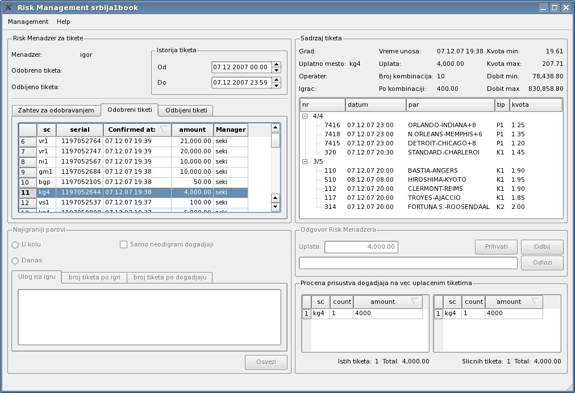The width and height of the screenshot is (575, 393).
Task: Switch to Odbijeni tiketi tab
Action: tap(186, 110)
